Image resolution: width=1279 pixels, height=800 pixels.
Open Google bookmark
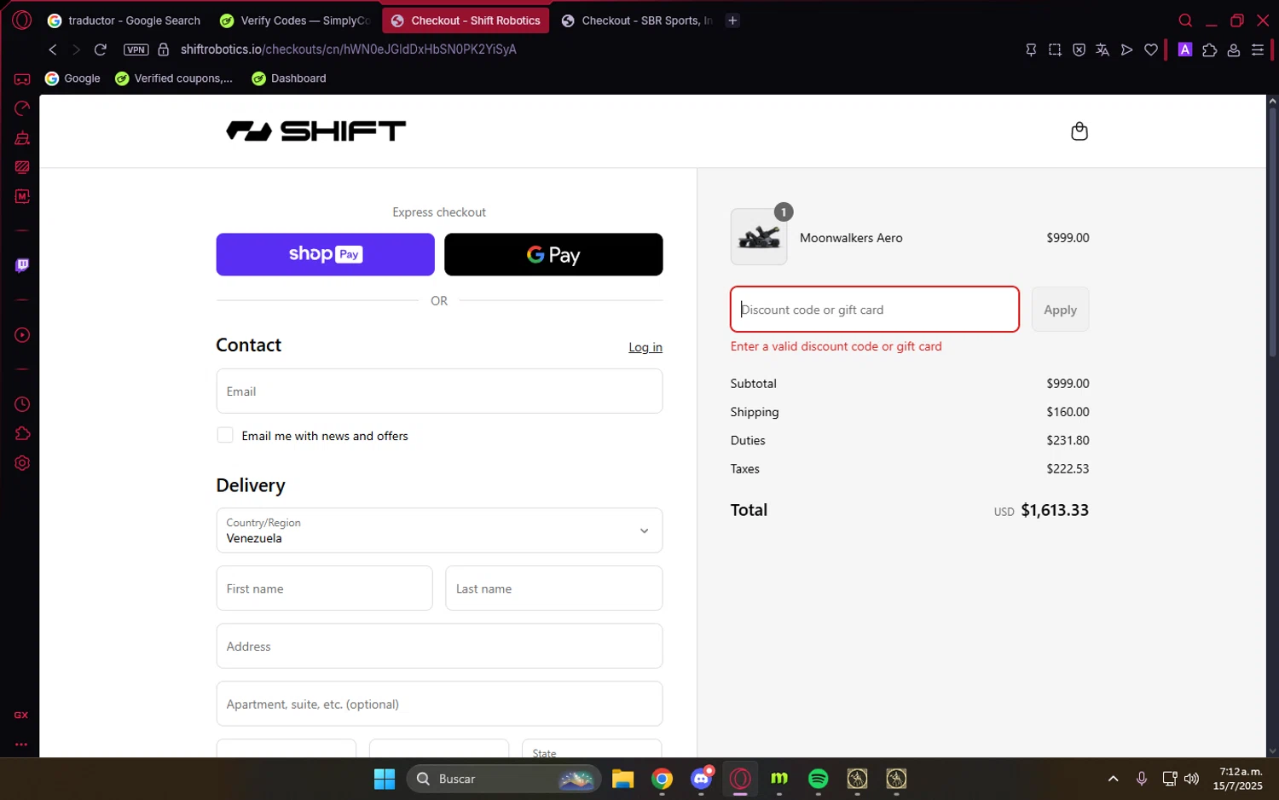pyautogui.click(x=72, y=78)
